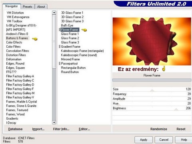Choose Déformation category
Viewport: 192px width, 144px height.
point(14,59)
